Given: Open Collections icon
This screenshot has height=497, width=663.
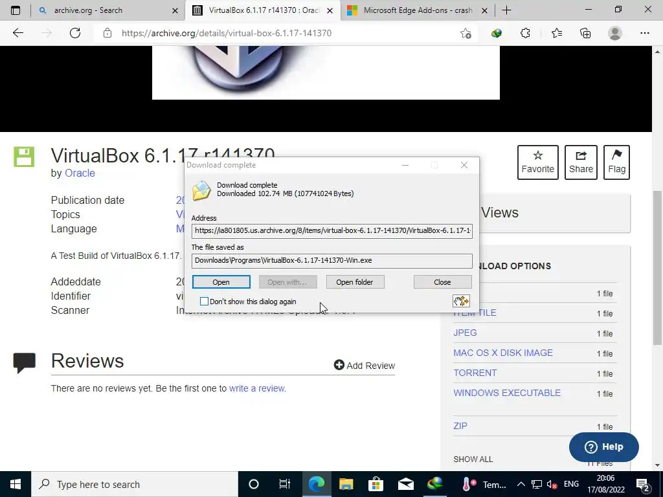Looking at the screenshot, I should click(585, 33).
